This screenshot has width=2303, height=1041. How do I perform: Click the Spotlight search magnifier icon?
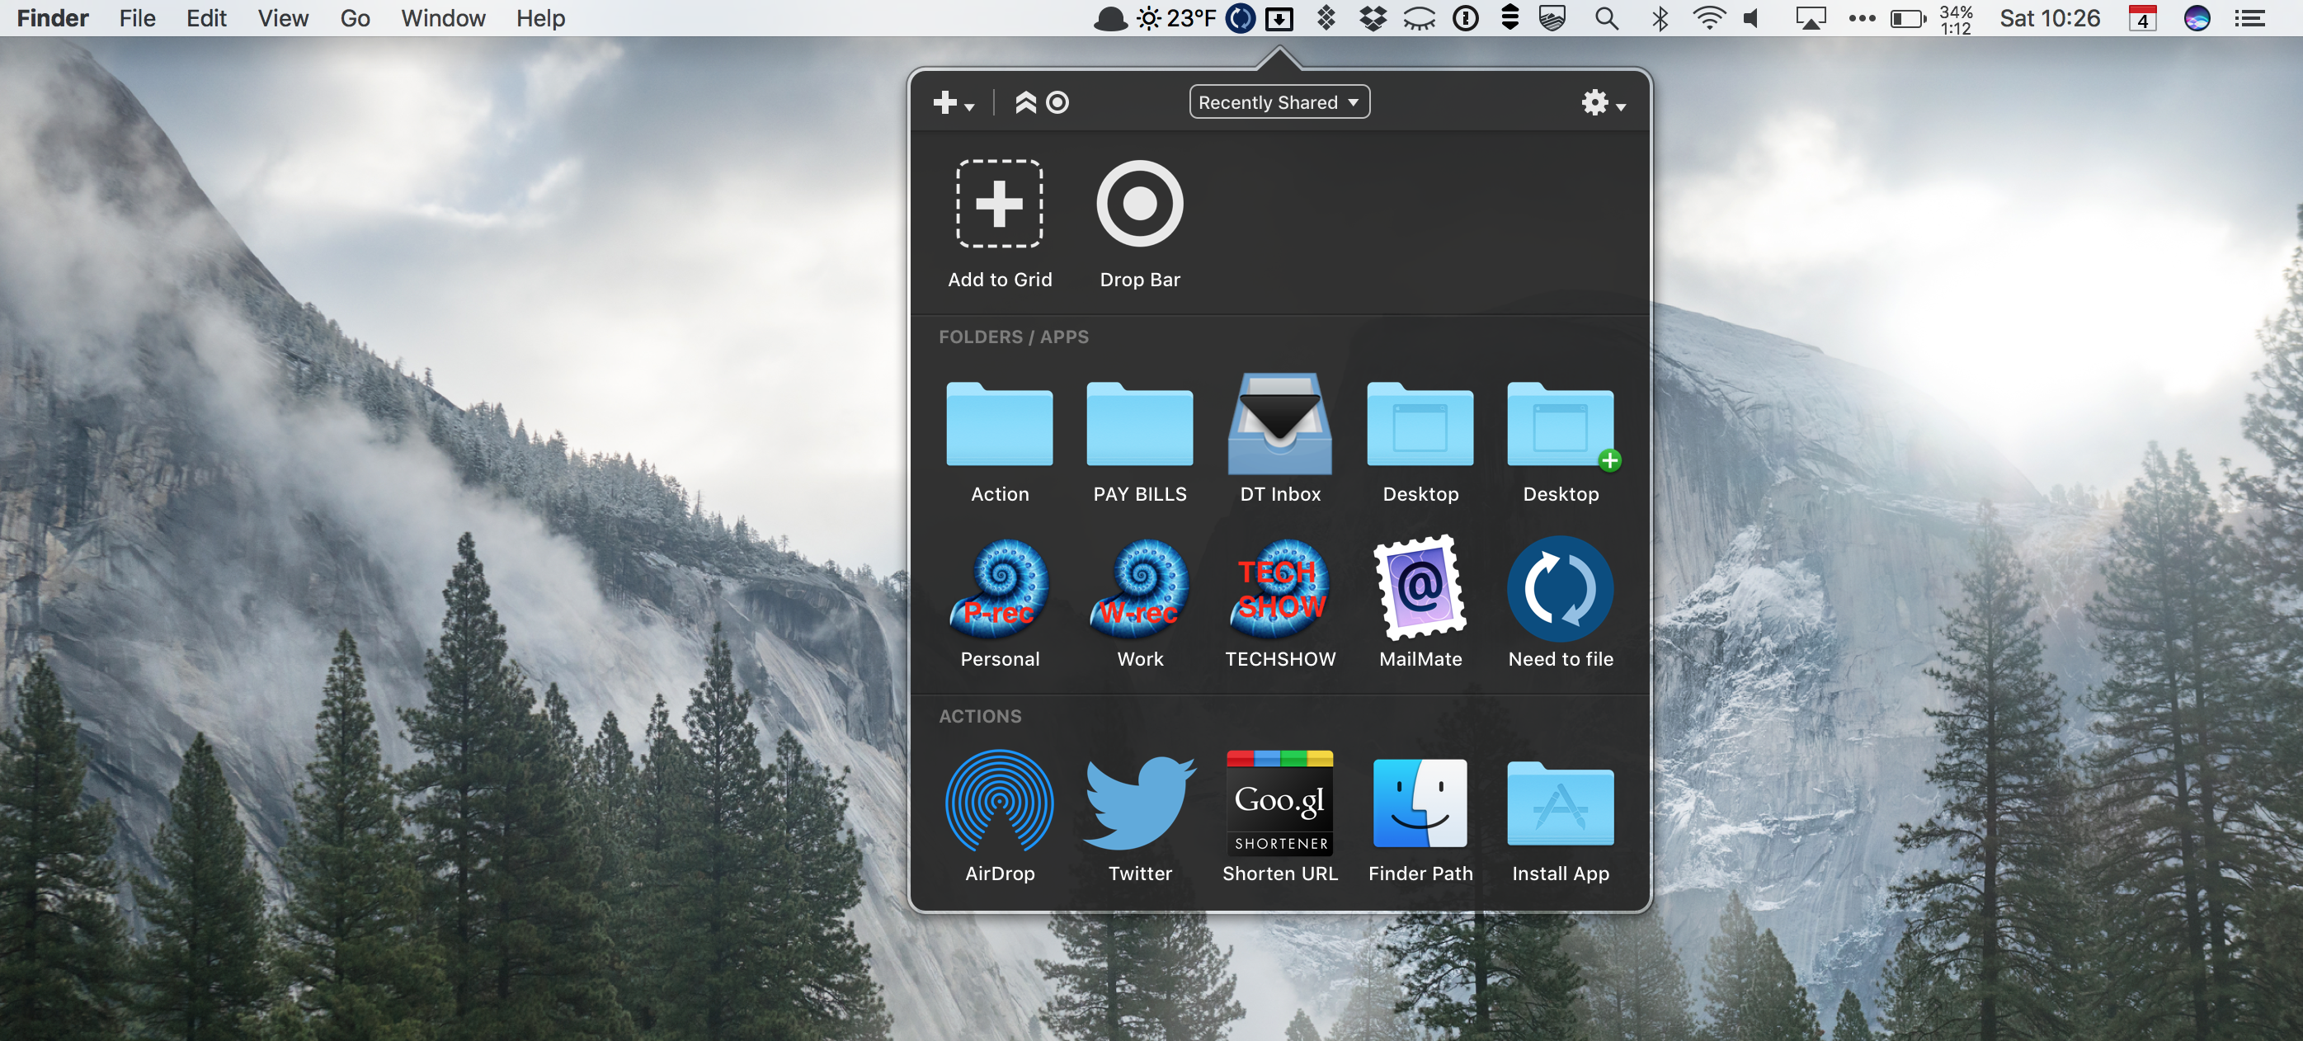[1606, 18]
